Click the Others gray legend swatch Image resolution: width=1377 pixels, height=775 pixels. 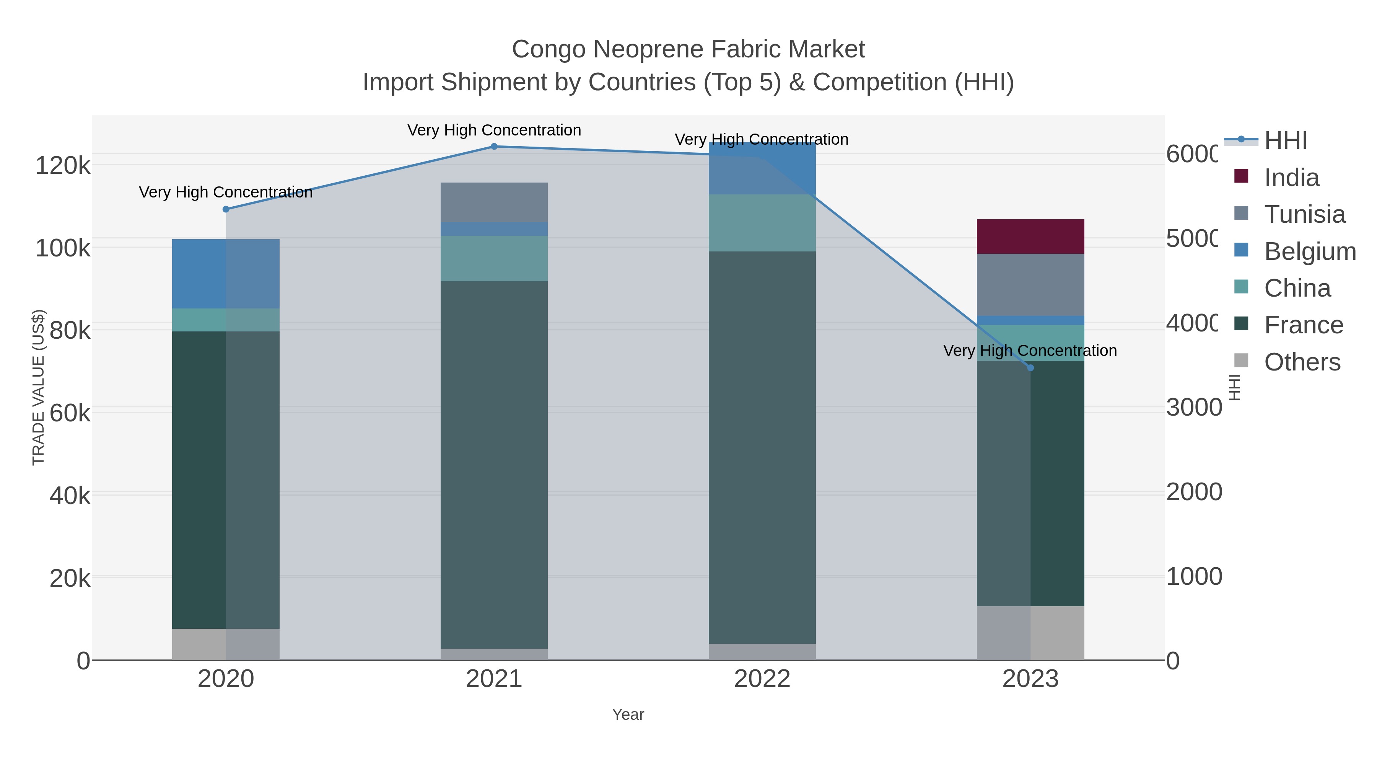coord(1241,361)
